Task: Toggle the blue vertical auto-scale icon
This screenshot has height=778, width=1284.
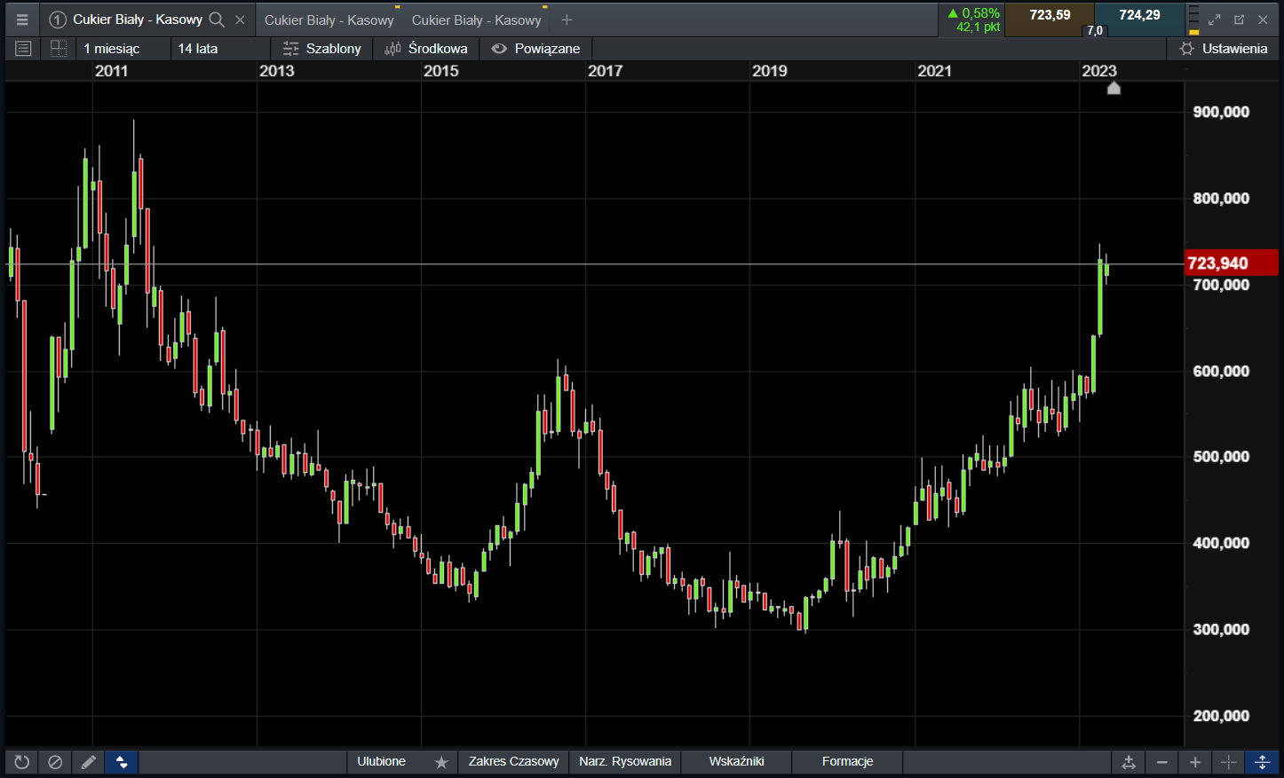Action: pos(1262,762)
